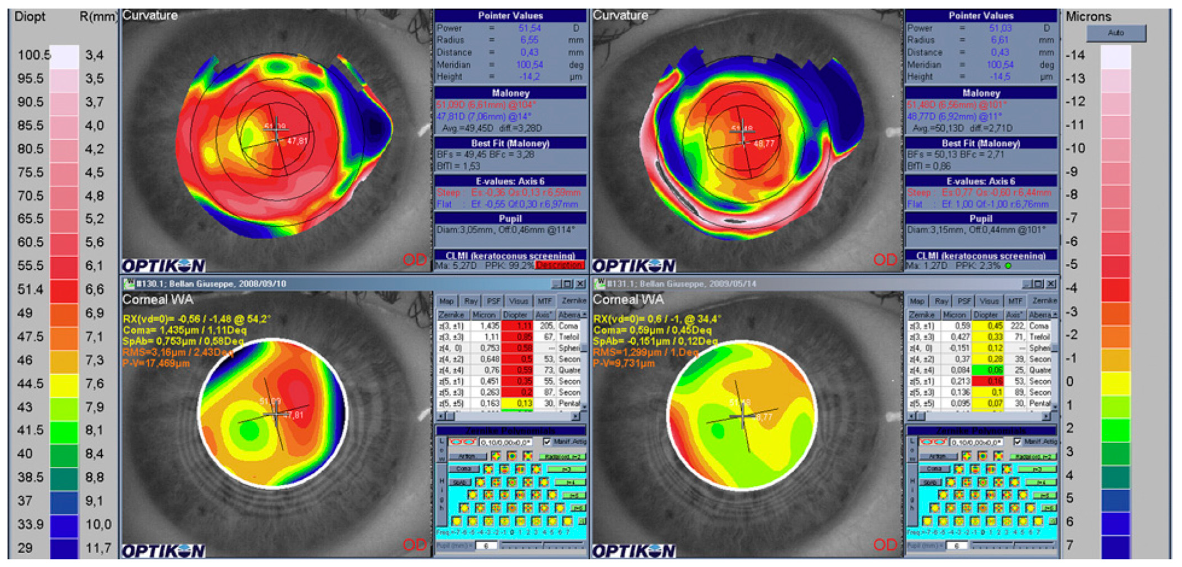Click first astigmatism polynomial icon in right panel
This screenshot has width=1182, height=567.
pyautogui.click(x=966, y=456)
